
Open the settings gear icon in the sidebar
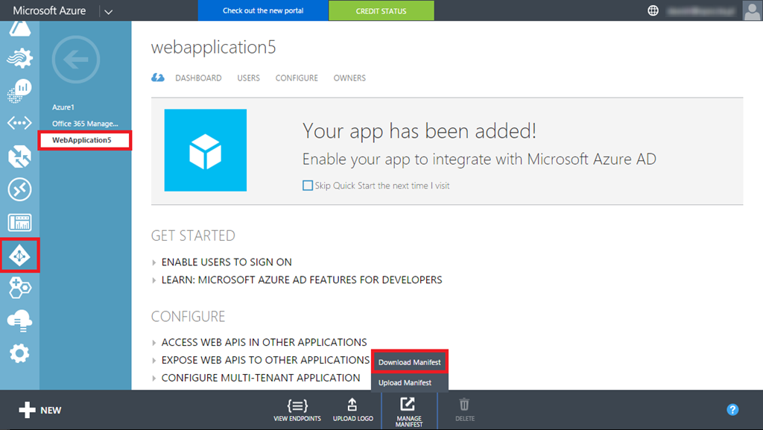[x=19, y=352]
